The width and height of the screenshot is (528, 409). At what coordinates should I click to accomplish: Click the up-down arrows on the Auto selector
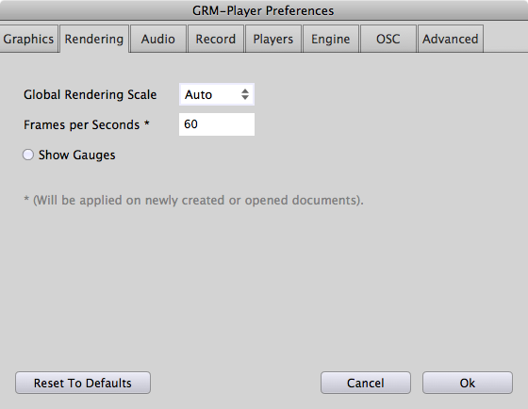[x=245, y=94]
